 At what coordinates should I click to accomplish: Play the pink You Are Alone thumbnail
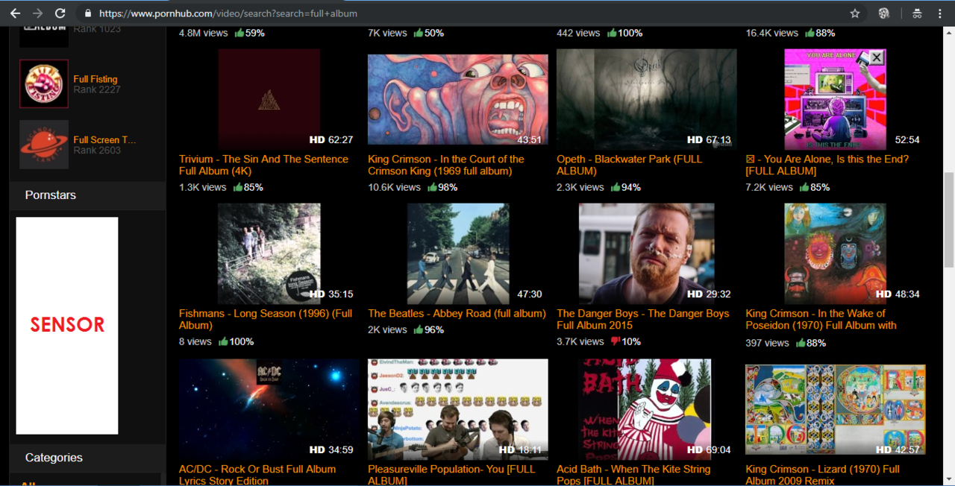pos(836,100)
